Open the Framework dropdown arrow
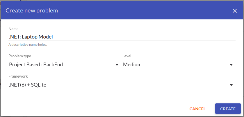Image resolution: width=244 pixels, height=117 pixels. (x=231, y=85)
